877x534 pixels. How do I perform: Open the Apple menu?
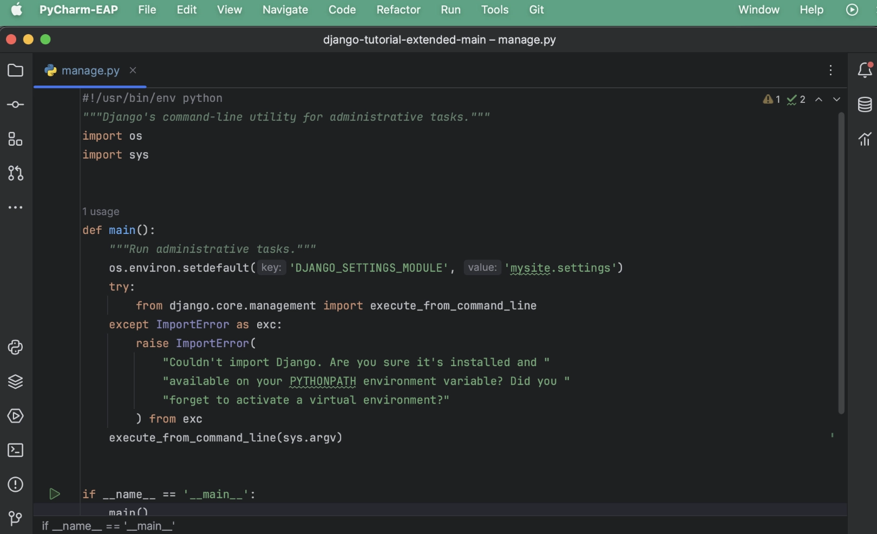coord(17,10)
